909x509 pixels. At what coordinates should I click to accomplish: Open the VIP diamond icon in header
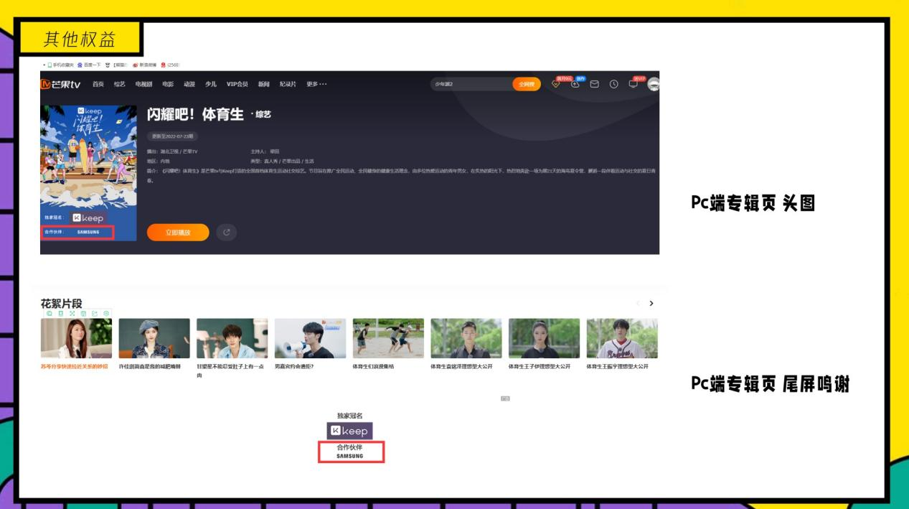(556, 84)
